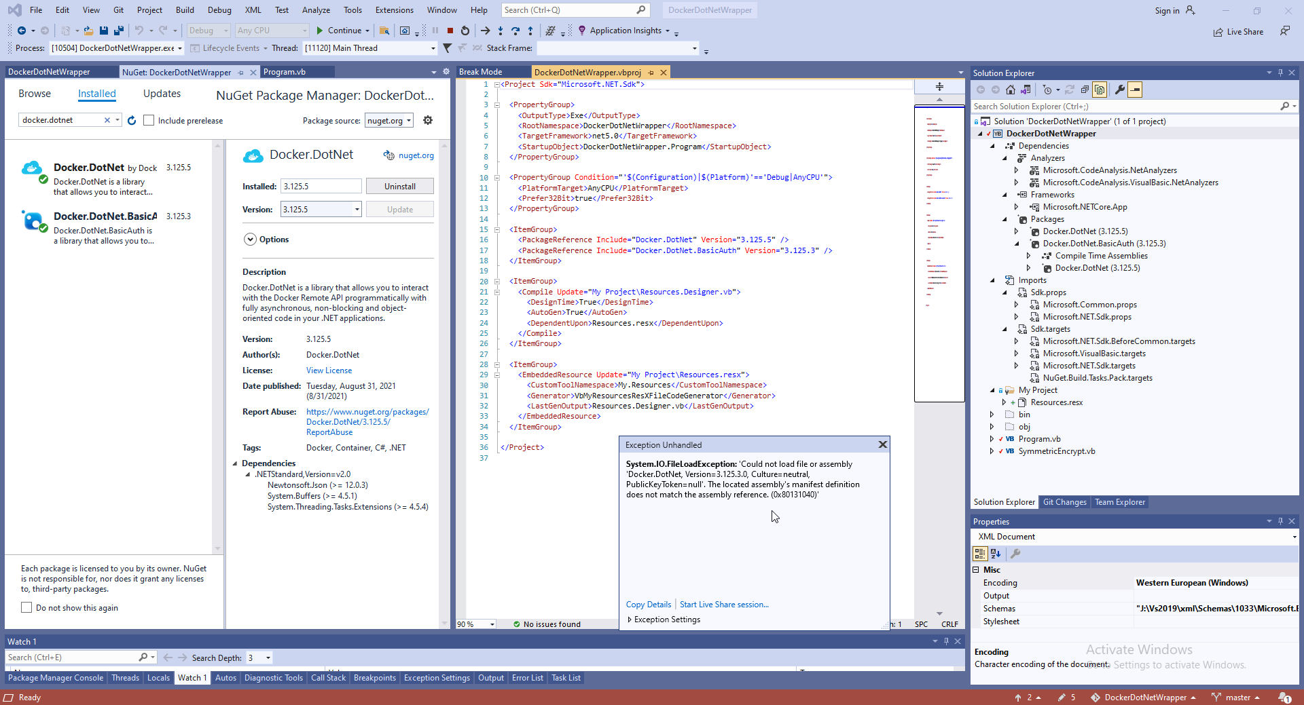
Task: Click the Restart debugging icon
Action: [x=465, y=31]
